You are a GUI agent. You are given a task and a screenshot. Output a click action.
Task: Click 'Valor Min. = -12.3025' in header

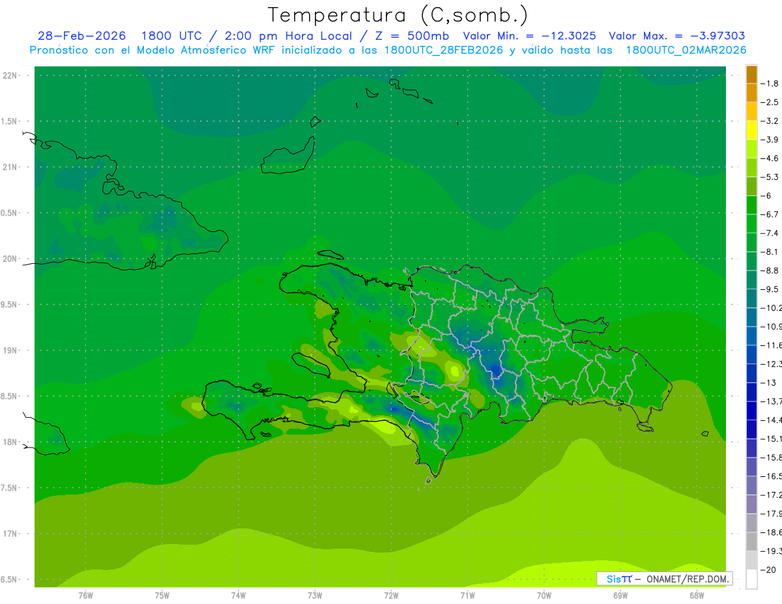point(529,36)
